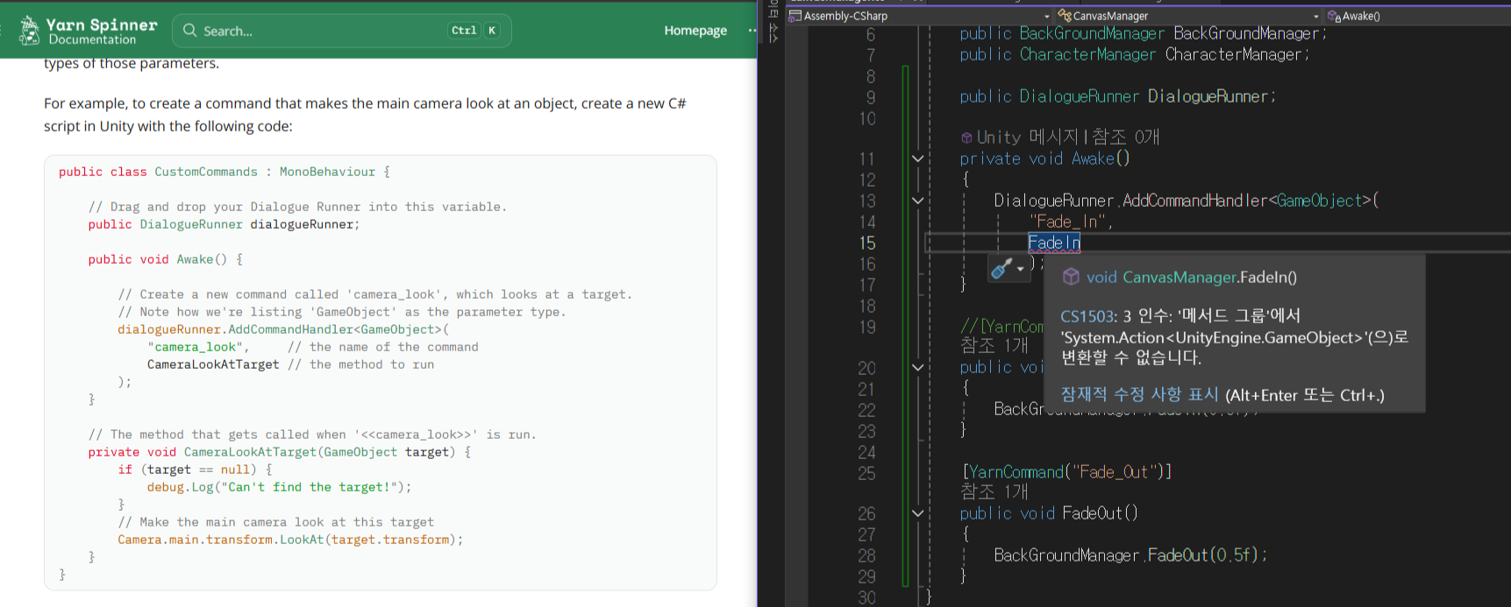Click the Yarn Spinner logo icon
This screenshot has width=1511, height=607.
(x=29, y=31)
